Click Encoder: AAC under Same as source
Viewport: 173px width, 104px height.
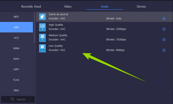click(x=57, y=18)
